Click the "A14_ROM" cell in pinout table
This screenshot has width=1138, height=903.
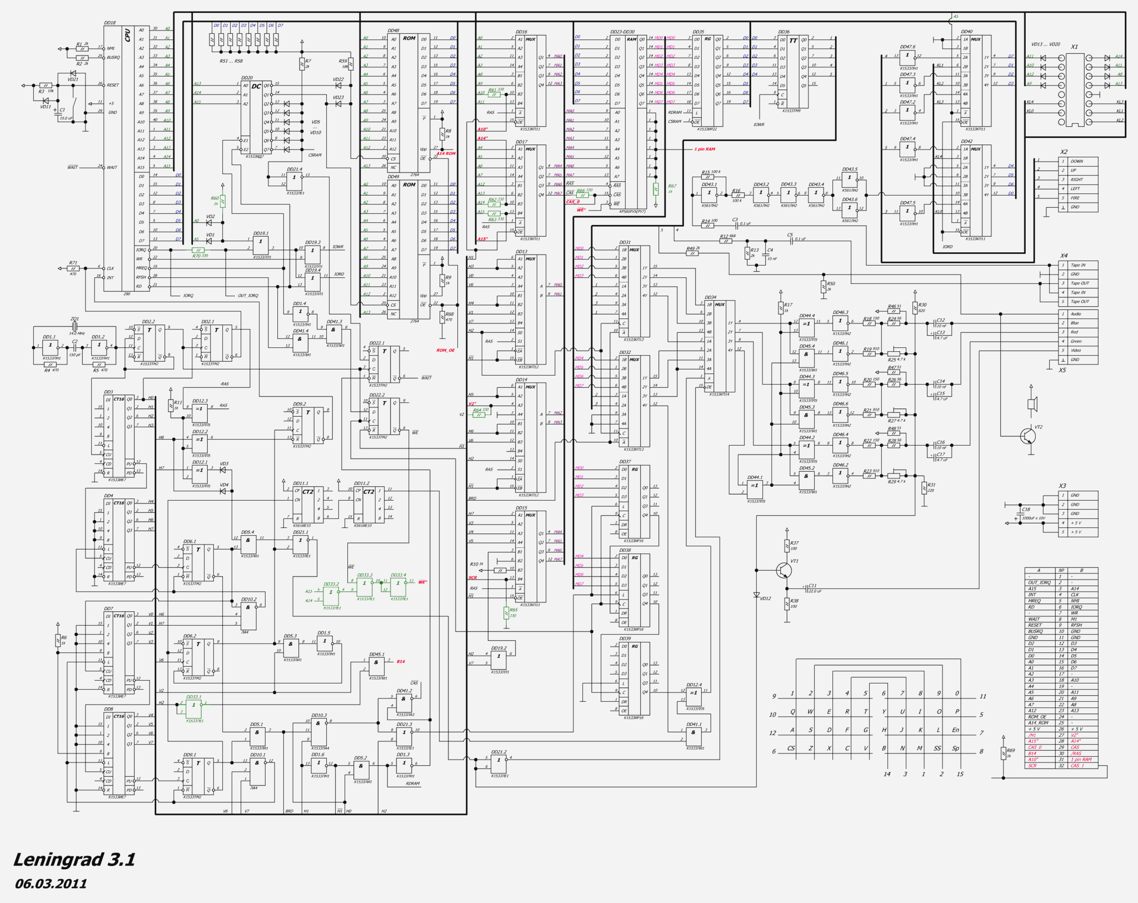point(1039,723)
